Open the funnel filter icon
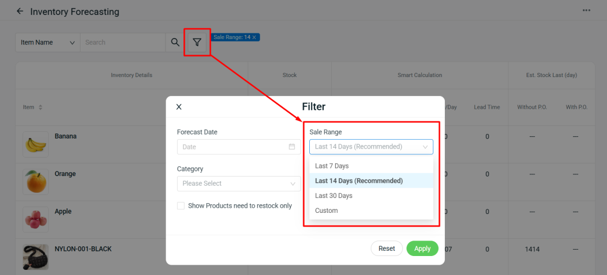This screenshot has width=607, height=275. coord(197,42)
